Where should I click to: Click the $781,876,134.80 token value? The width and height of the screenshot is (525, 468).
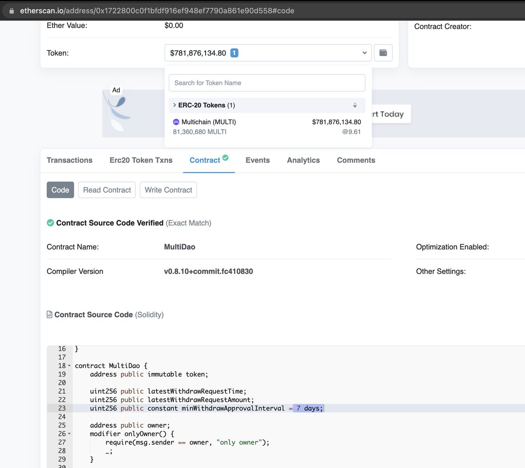tap(336, 122)
